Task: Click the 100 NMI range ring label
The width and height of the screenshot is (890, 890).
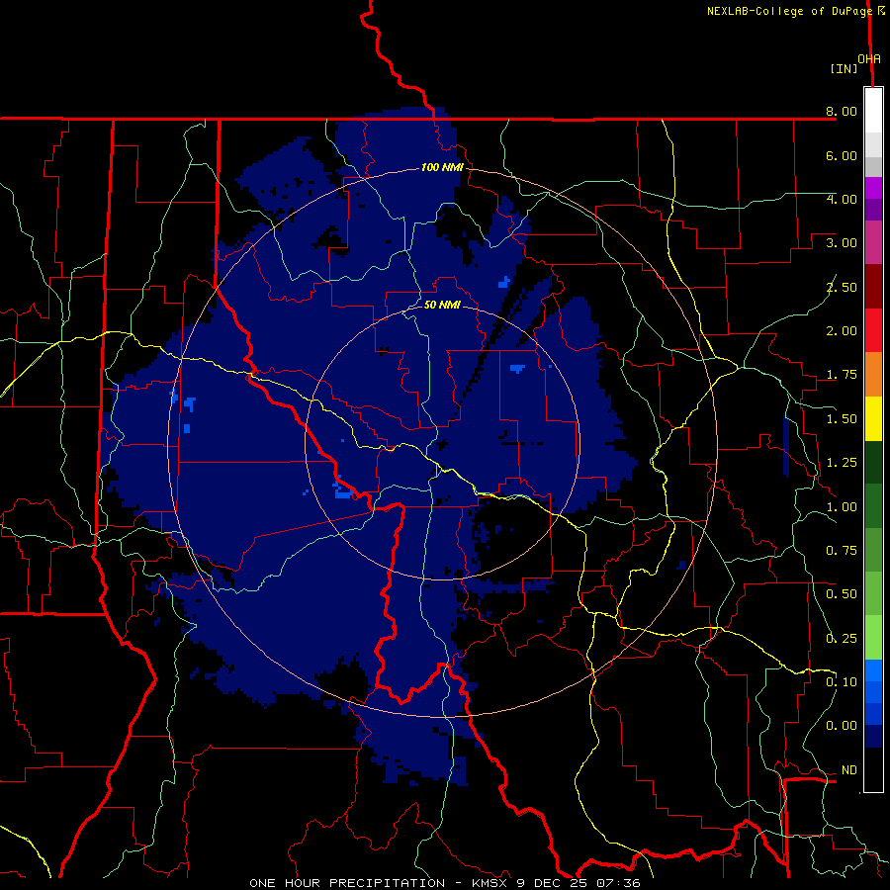Action: click(x=442, y=168)
